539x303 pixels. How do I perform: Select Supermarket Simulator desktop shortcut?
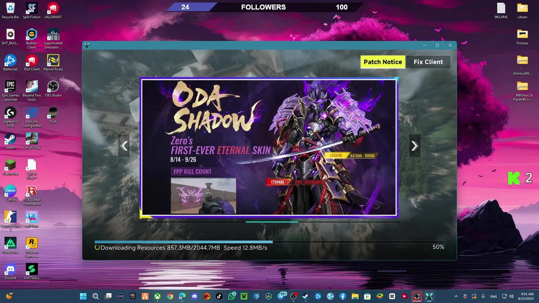click(x=53, y=39)
